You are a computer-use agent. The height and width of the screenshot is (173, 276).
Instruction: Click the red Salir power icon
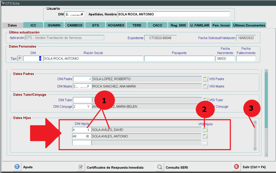tap(236, 167)
